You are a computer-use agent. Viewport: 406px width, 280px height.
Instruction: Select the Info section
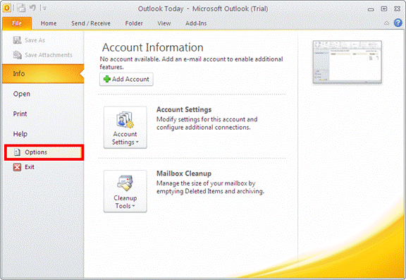43,73
